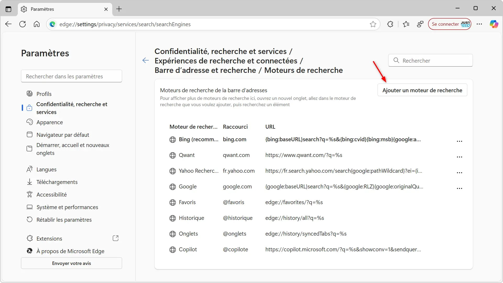Click globe icon of Historique row
The height and width of the screenshot is (283, 503).
173,218
